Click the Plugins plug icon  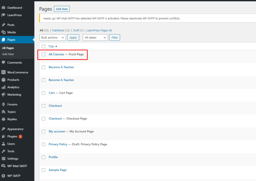[x=3, y=137]
